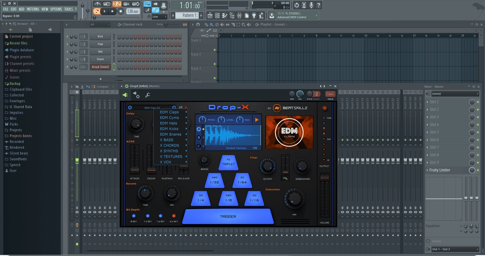Viewport: 485px width, 256px height.
Task: Open Channel rack All filter dropdown
Action: tap(100, 24)
